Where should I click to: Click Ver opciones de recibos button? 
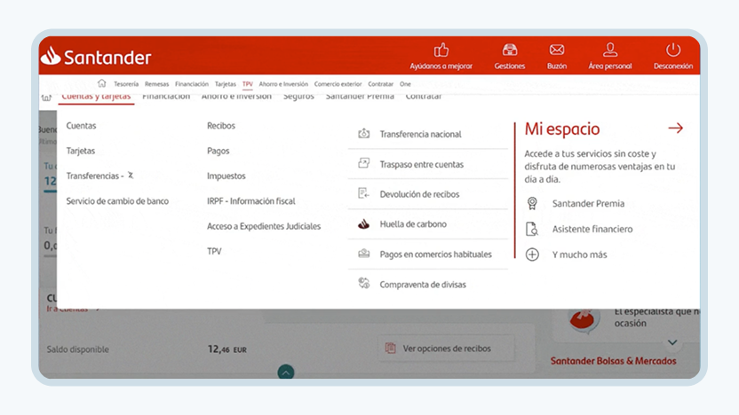446,348
